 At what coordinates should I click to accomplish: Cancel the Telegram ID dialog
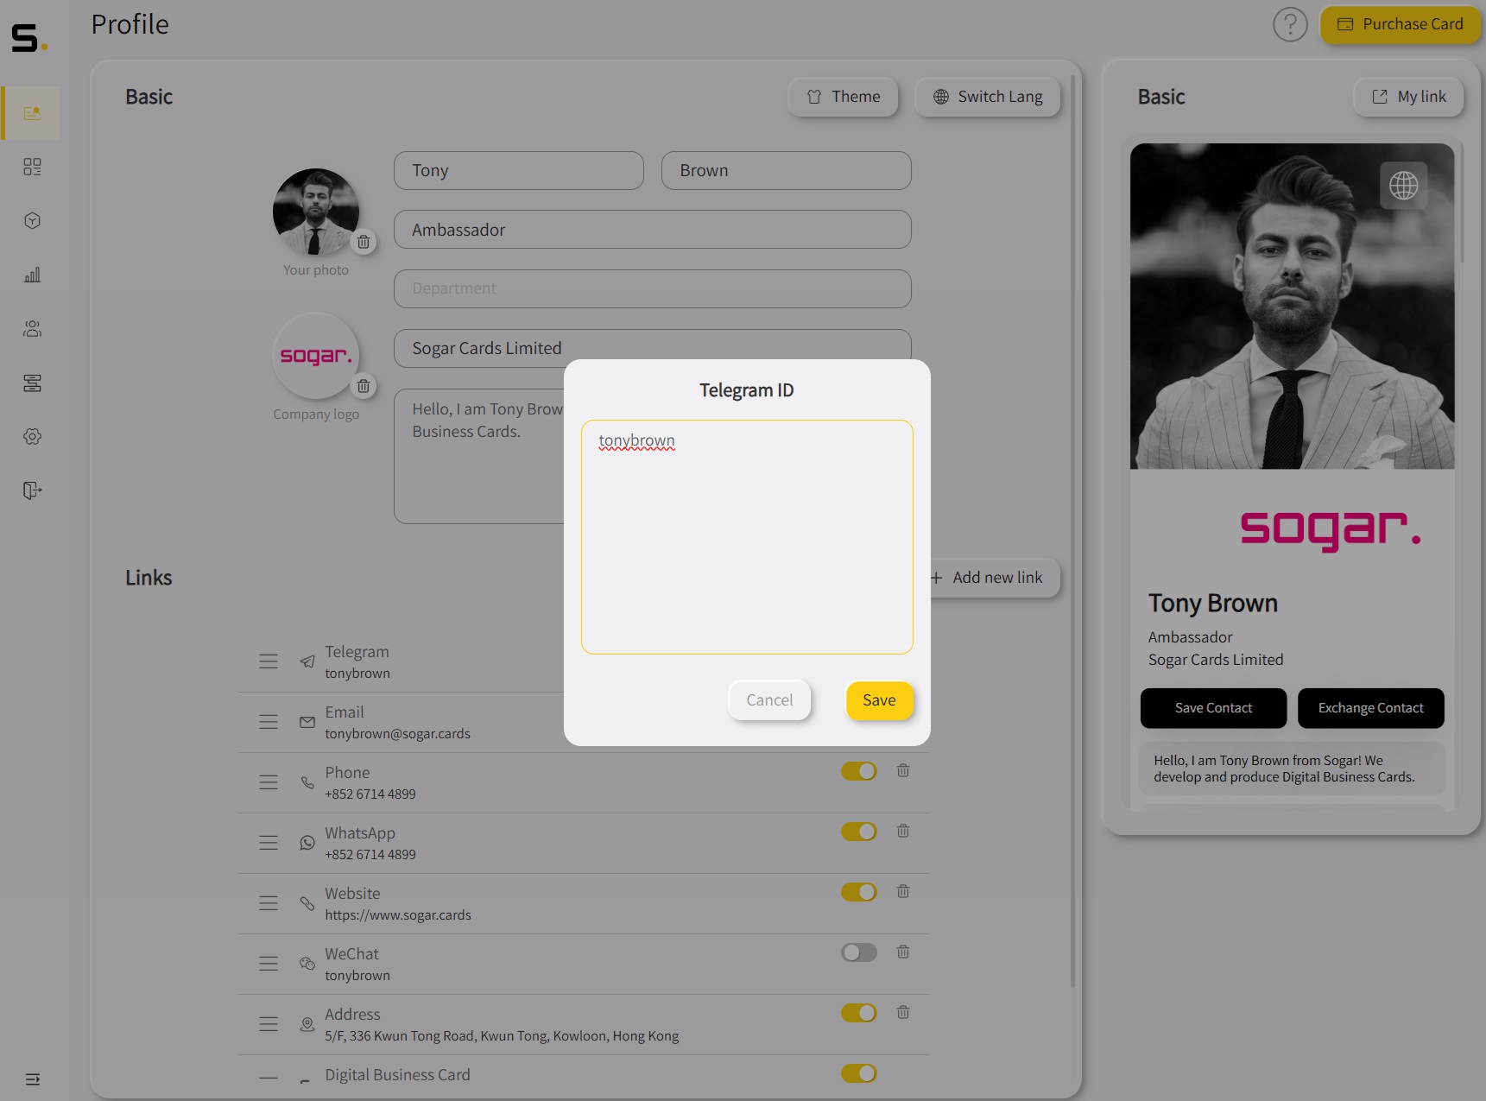769,700
